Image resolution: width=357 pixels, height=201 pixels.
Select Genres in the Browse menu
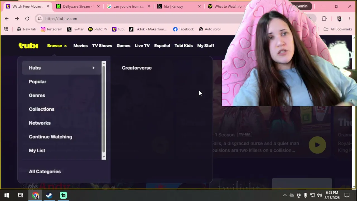coord(37,95)
